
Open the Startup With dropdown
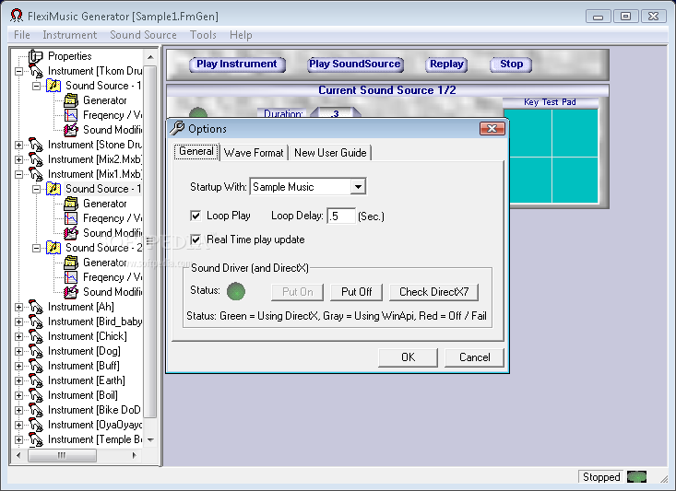(x=358, y=187)
